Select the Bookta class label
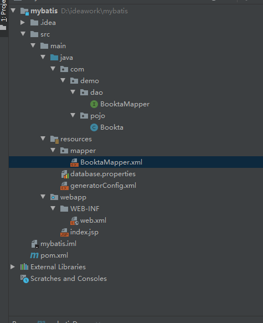The height and width of the screenshot is (323, 263). click(112, 127)
